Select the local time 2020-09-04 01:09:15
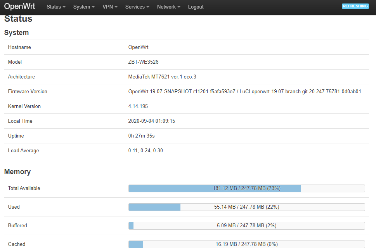Screen dimensions: 376x251 [152, 121]
